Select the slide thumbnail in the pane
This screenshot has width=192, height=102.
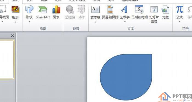(7, 59)
